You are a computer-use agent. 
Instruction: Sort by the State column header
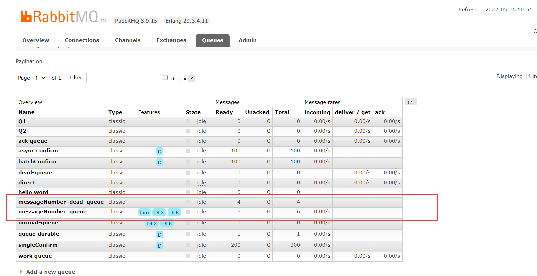click(x=193, y=112)
